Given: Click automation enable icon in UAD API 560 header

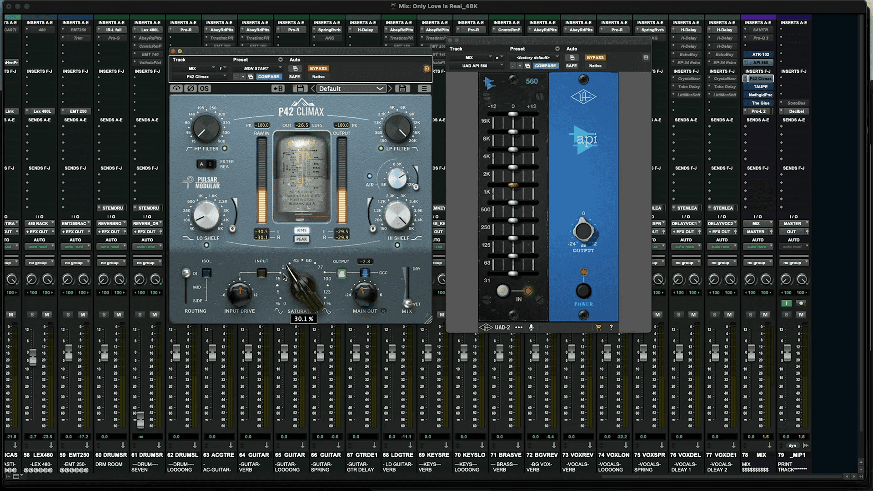Looking at the screenshot, I should coord(572,58).
